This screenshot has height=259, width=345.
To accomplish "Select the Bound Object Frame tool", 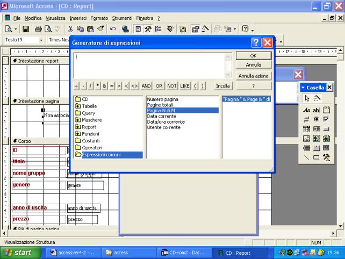I will click(326, 139).
